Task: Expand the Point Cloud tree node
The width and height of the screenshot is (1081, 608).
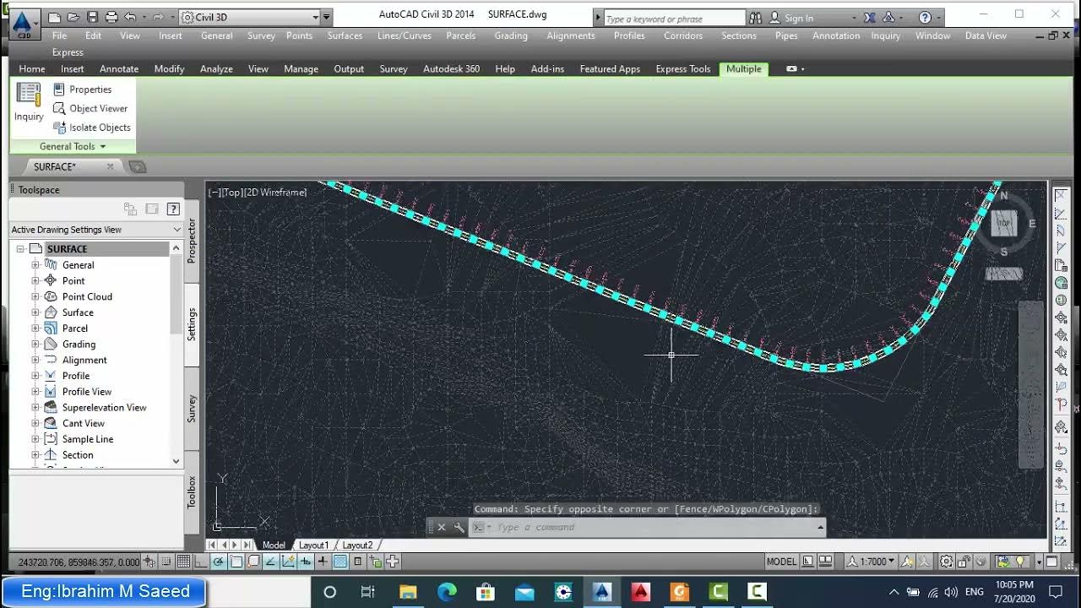Action: (x=35, y=296)
